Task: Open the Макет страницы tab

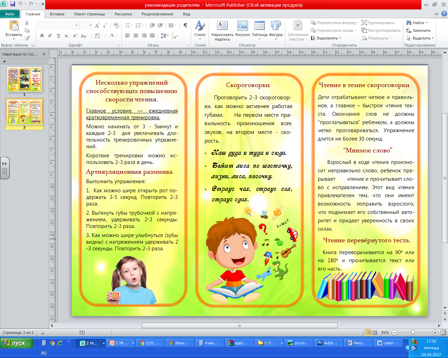Action: click(90, 14)
